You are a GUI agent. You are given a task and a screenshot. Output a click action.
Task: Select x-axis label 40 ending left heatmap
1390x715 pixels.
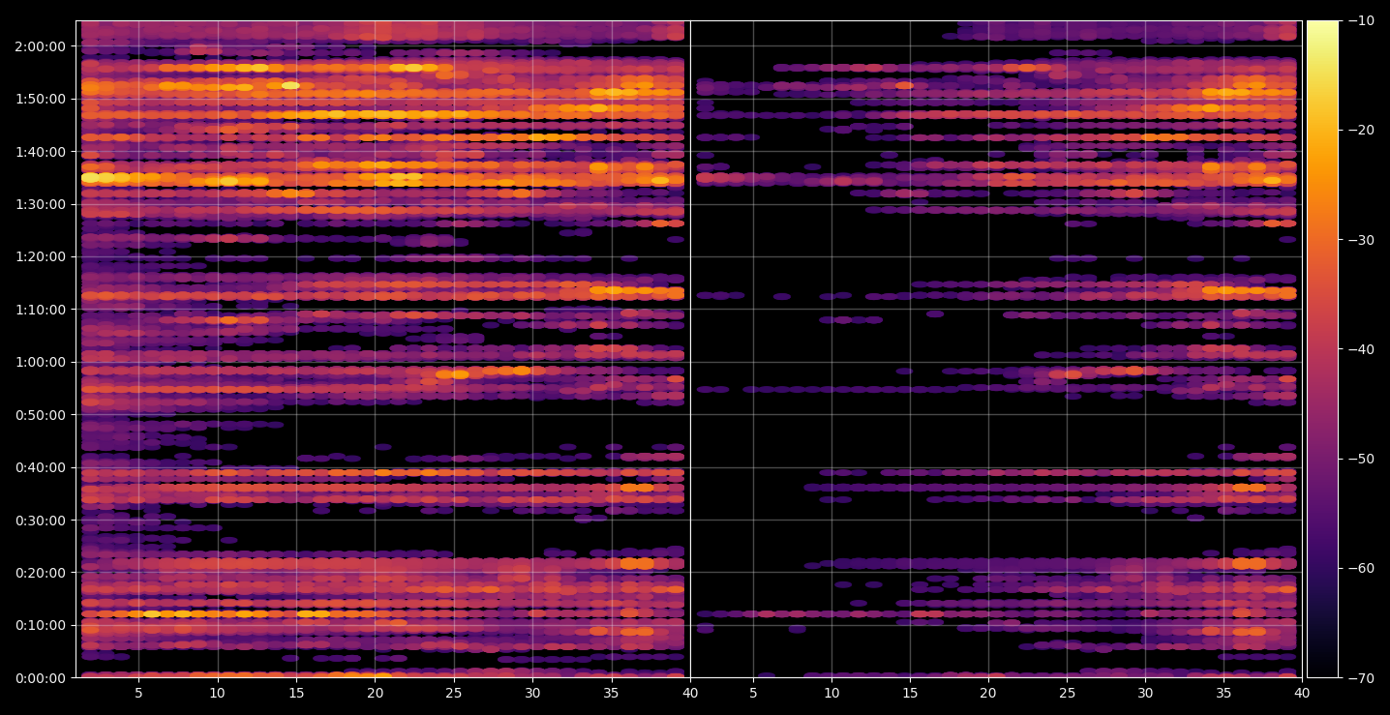pos(690,693)
